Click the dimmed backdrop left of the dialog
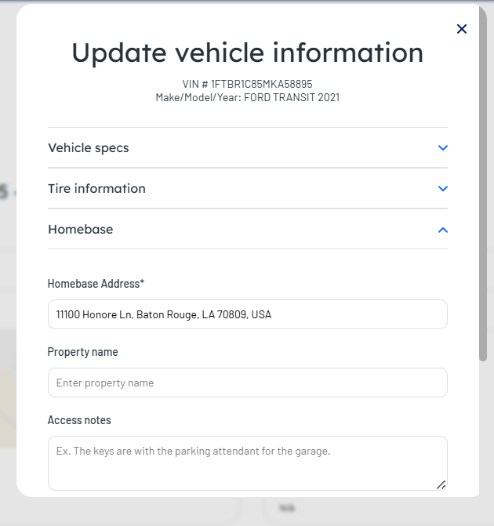Viewport: 494px width, 526px height. 8,314
